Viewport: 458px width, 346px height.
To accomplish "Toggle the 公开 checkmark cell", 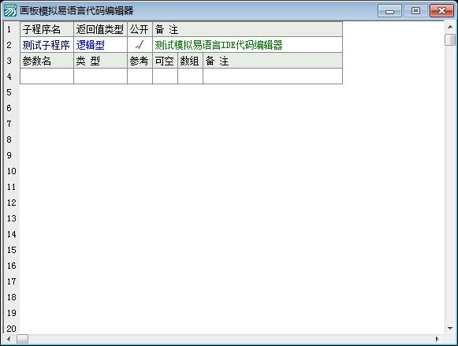I will tap(140, 45).
